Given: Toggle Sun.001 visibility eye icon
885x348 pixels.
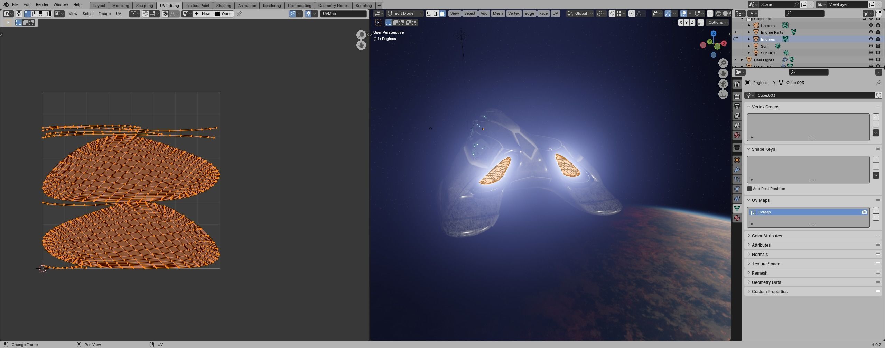Looking at the screenshot, I should pos(871,53).
